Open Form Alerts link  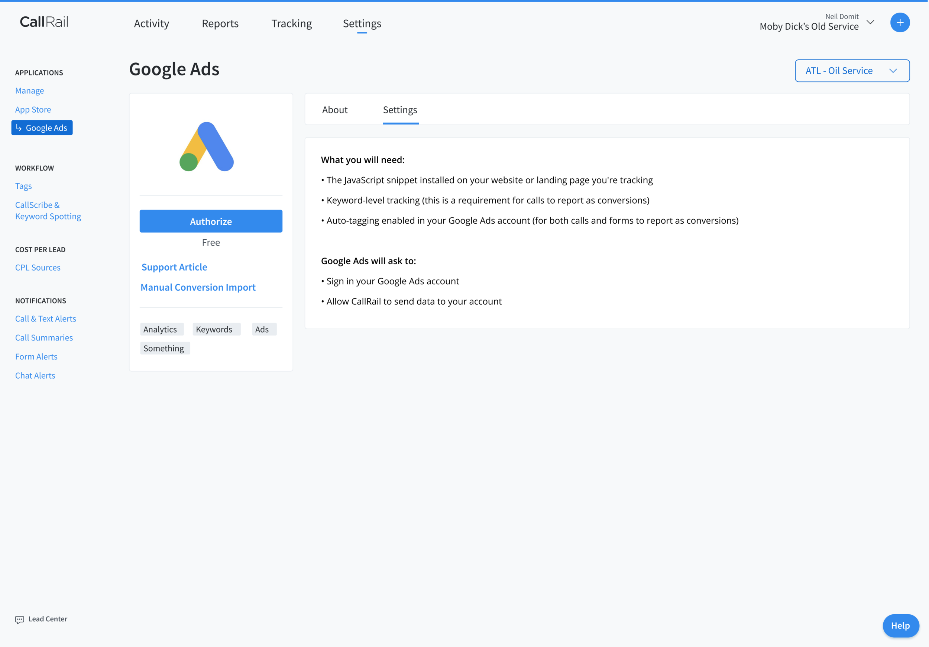click(36, 357)
